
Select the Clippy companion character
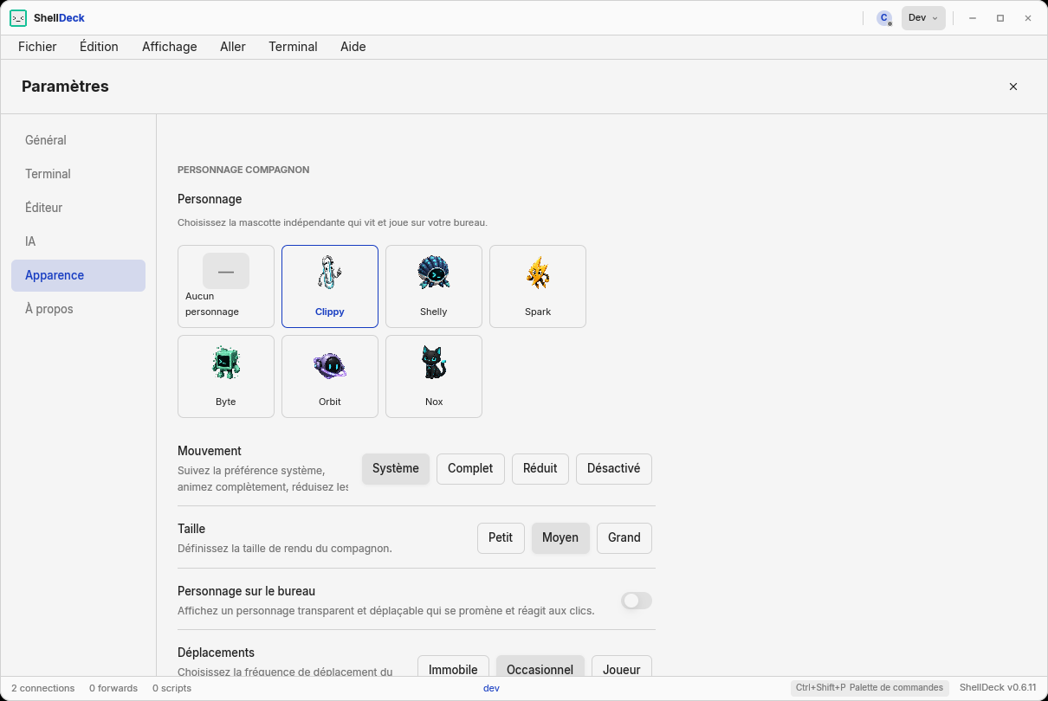click(330, 286)
